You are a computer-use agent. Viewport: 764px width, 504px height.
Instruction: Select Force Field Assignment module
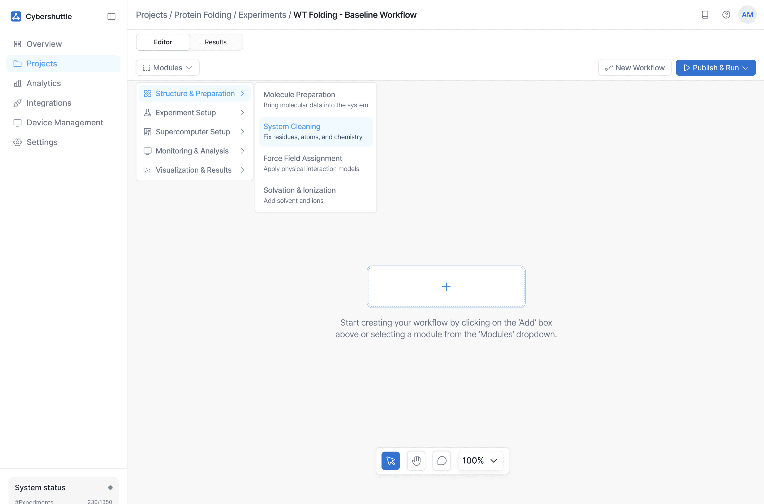click(315, 163)
